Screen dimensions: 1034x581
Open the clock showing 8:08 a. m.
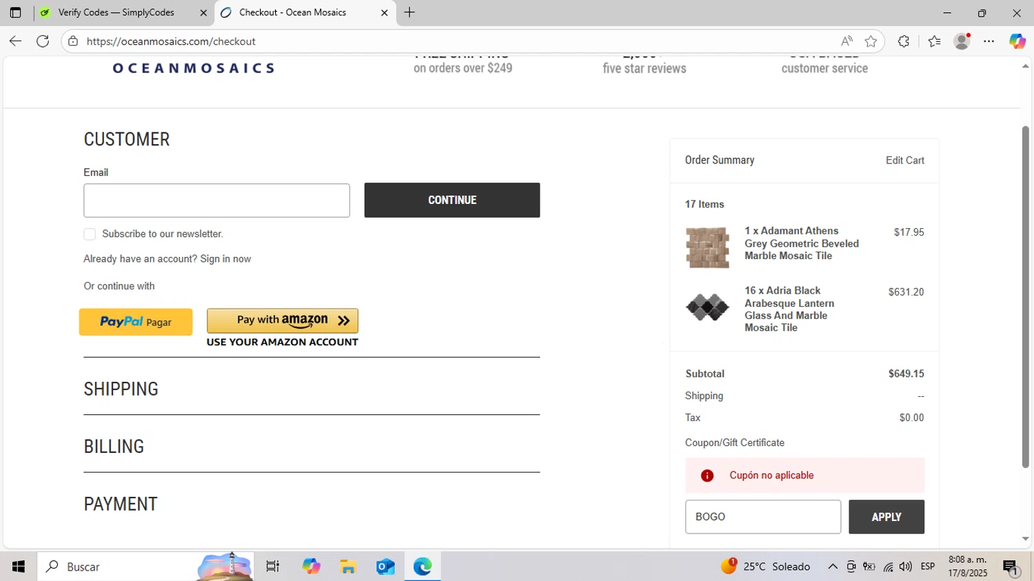tap(968, 567)
